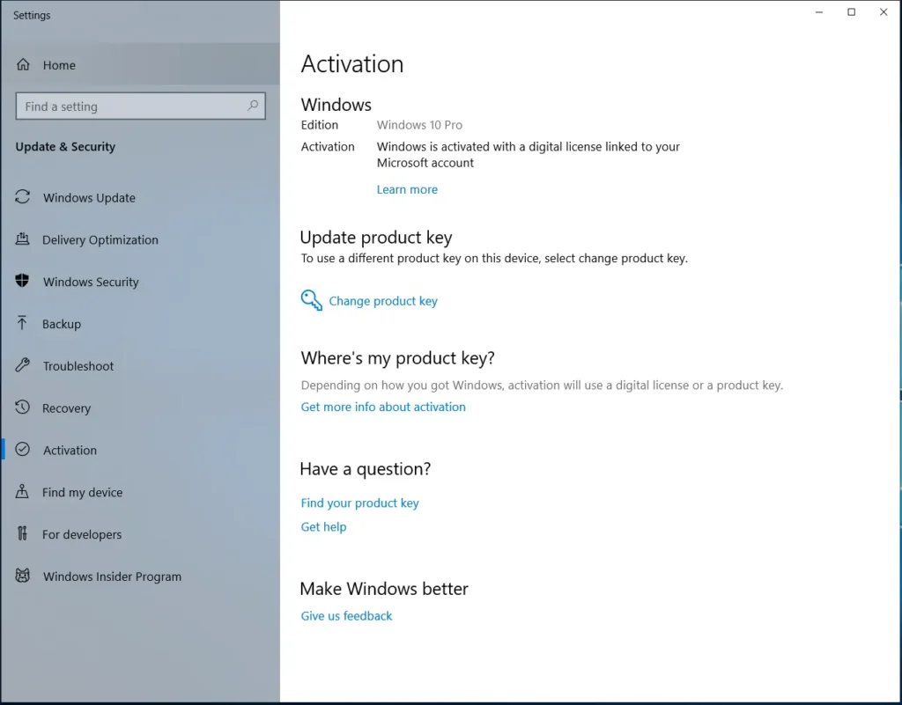Go to Home in Settings

click(x=140, y=65)
